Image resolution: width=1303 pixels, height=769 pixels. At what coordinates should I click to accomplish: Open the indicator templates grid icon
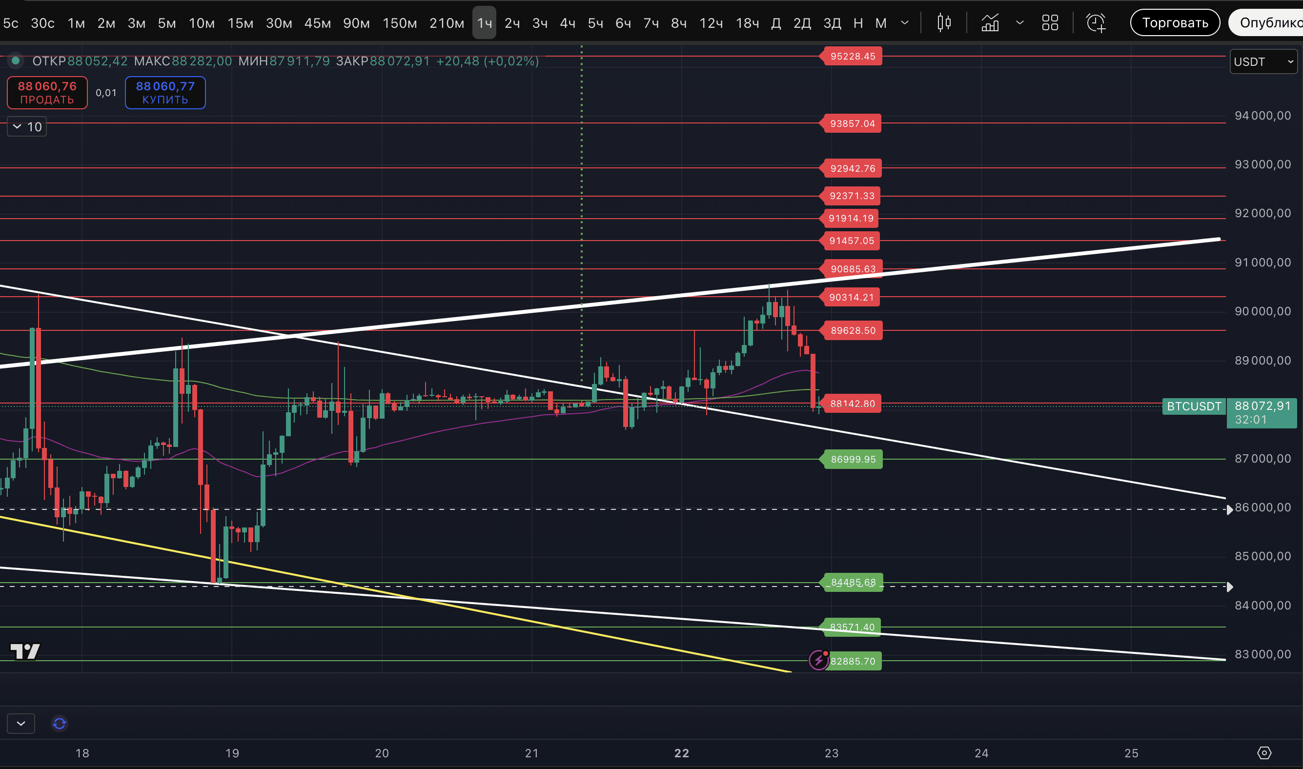1050,23
